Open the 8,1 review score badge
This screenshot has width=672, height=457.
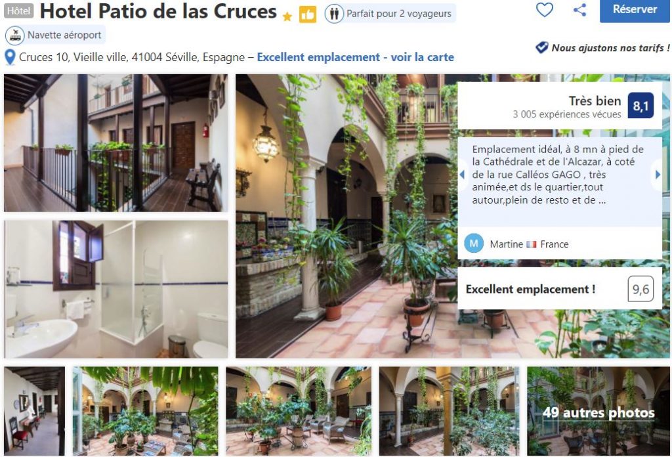(640, 106)
